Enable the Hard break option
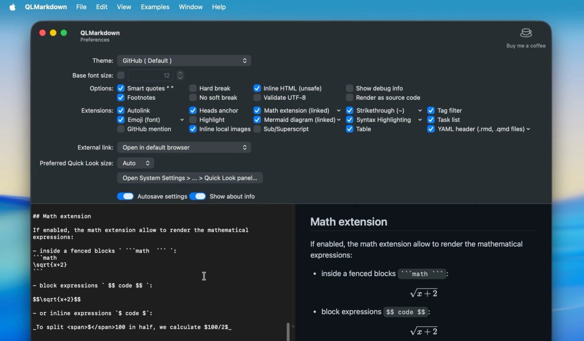The width and height of the screenshot is (584, 341). 193,88
